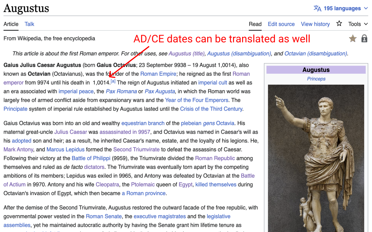The height and width of the screenshot is (232, 372).
Task: Toggle the watchlist star for Augustus
Action: [339, 24]
